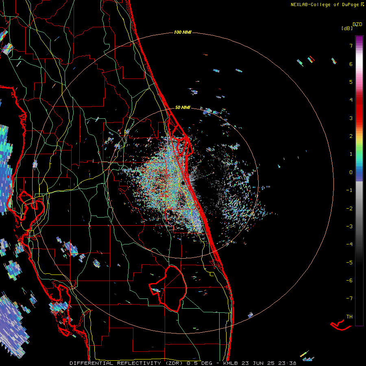The image size is (366, 366).
Task: Click the scale value "3"
Action: pyautogui.click(x=351, y=118)
